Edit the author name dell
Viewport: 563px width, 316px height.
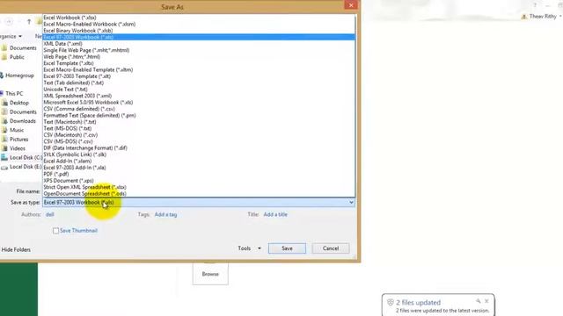50,214
